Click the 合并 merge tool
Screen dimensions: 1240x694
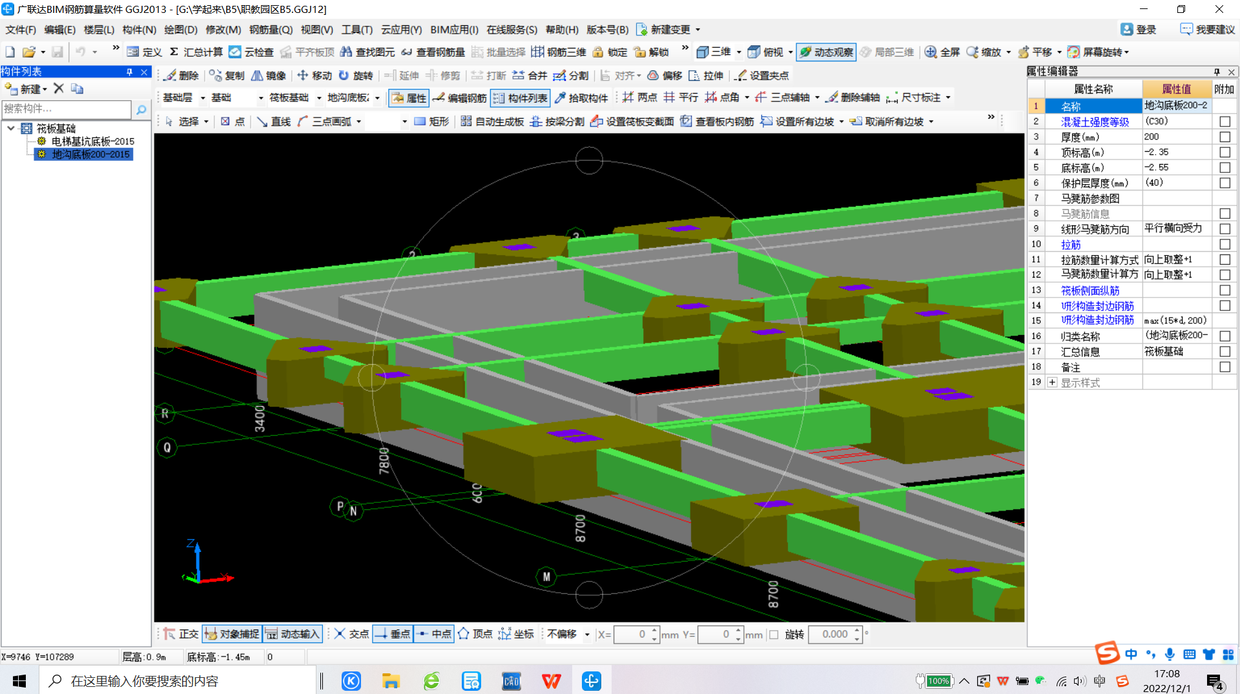coord(529,76)
